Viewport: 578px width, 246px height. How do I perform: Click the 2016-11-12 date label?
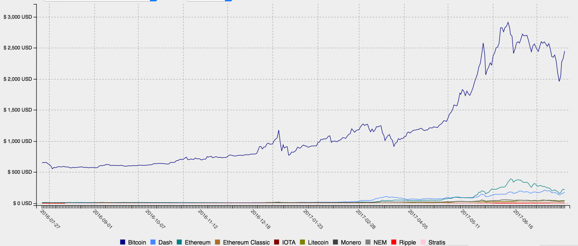pos(208,219)
